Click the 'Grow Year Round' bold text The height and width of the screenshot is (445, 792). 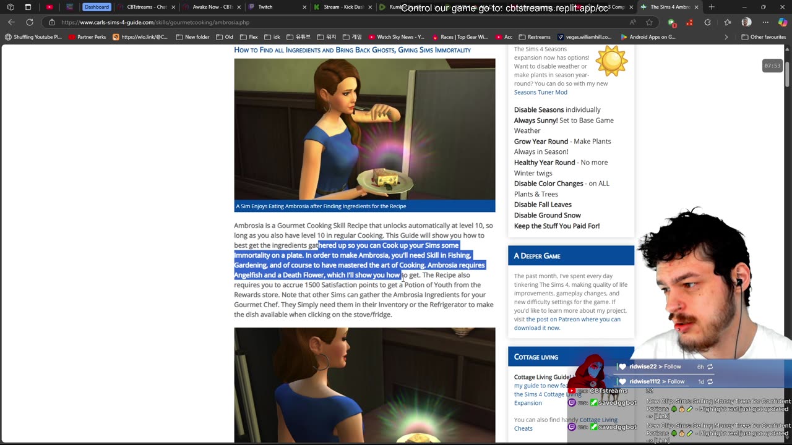541,142
